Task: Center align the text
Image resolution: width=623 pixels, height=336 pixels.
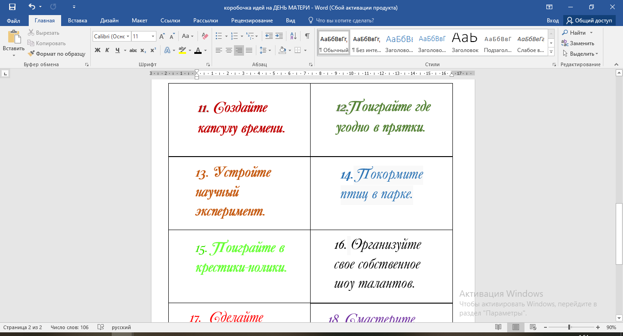Action: coord(229,50)
